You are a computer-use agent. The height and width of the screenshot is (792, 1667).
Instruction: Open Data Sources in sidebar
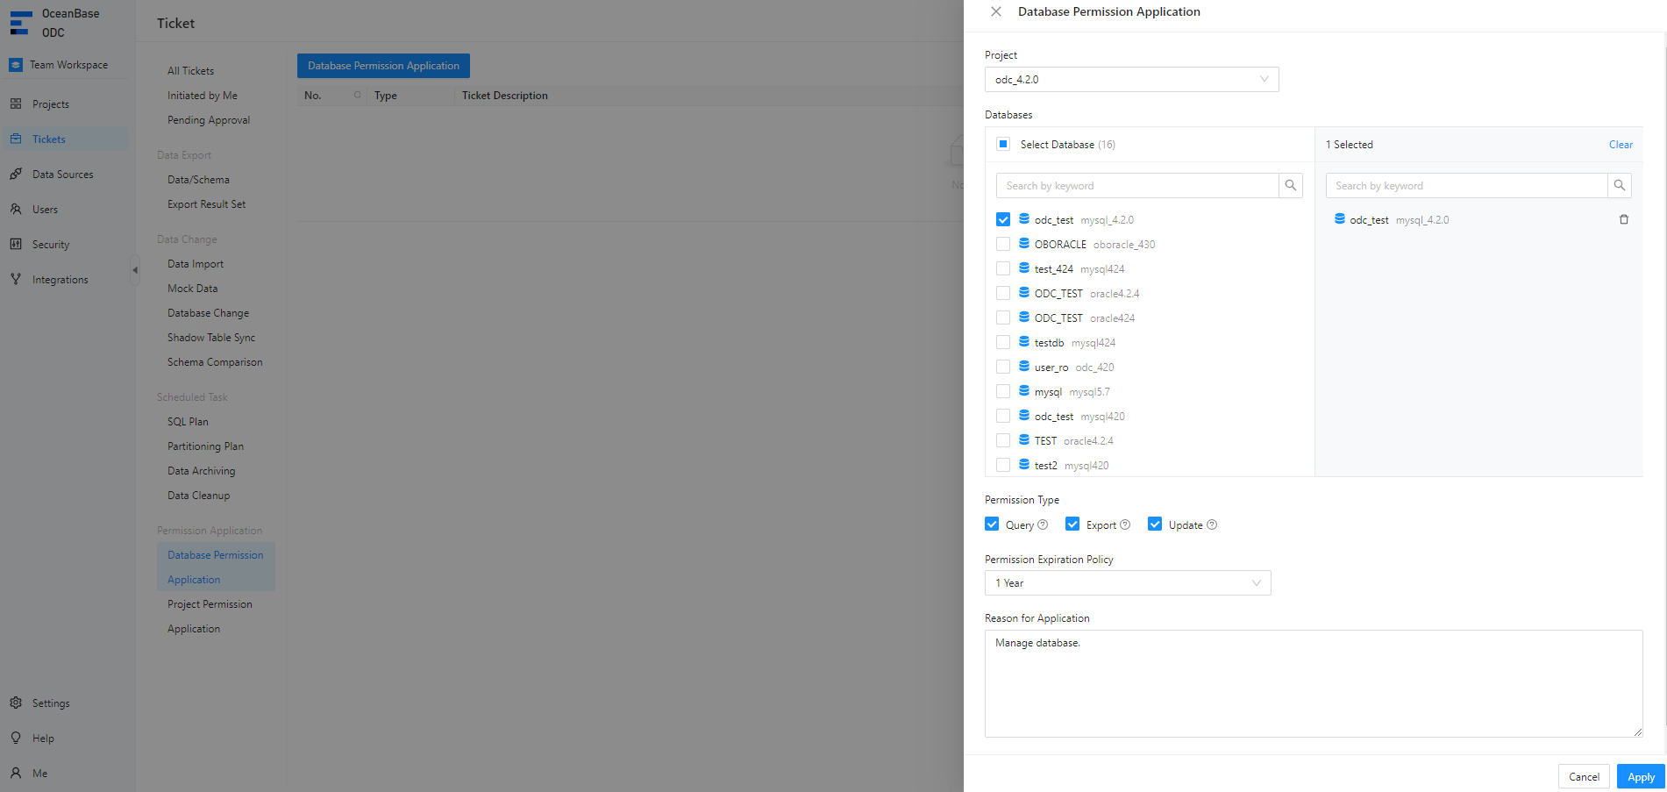click(x=62, y=175)
